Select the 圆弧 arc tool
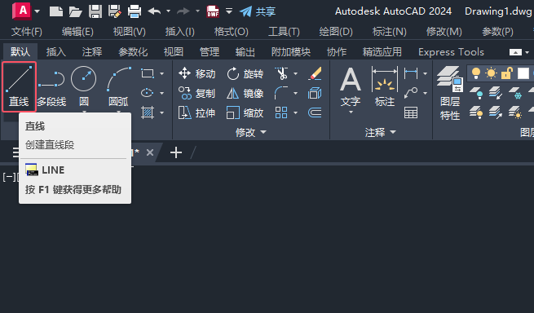Viewport: 534px width, 313px height. [x=118, y=86]
